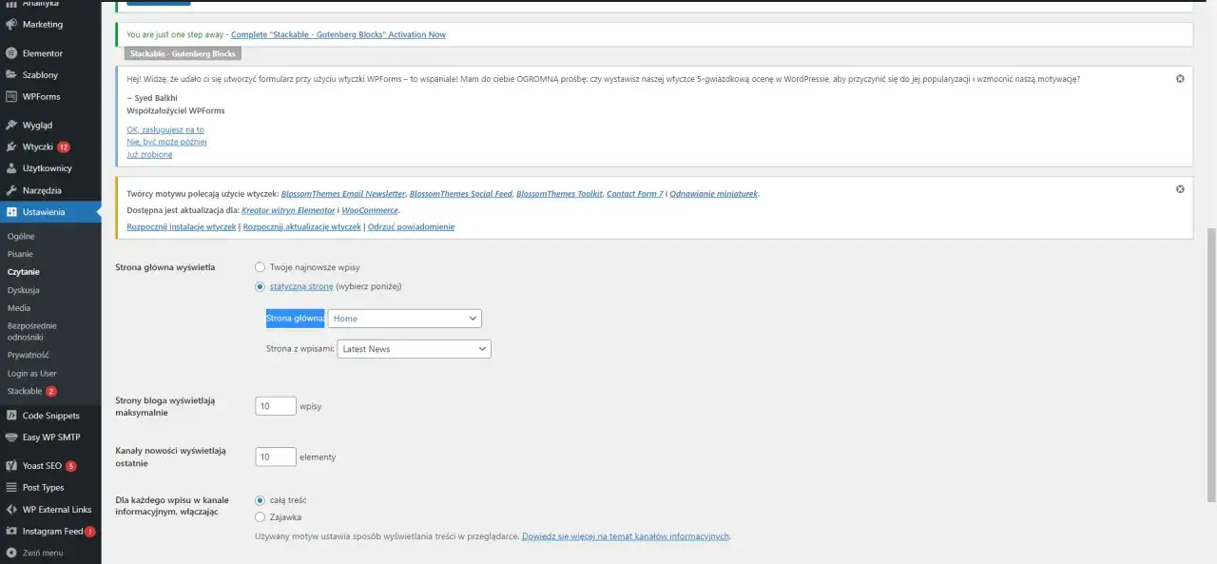The width and height of the screenshot is (1217, 564).
Task: Open the 'Strona główna' Home dropdown
Action: [404, 319]
